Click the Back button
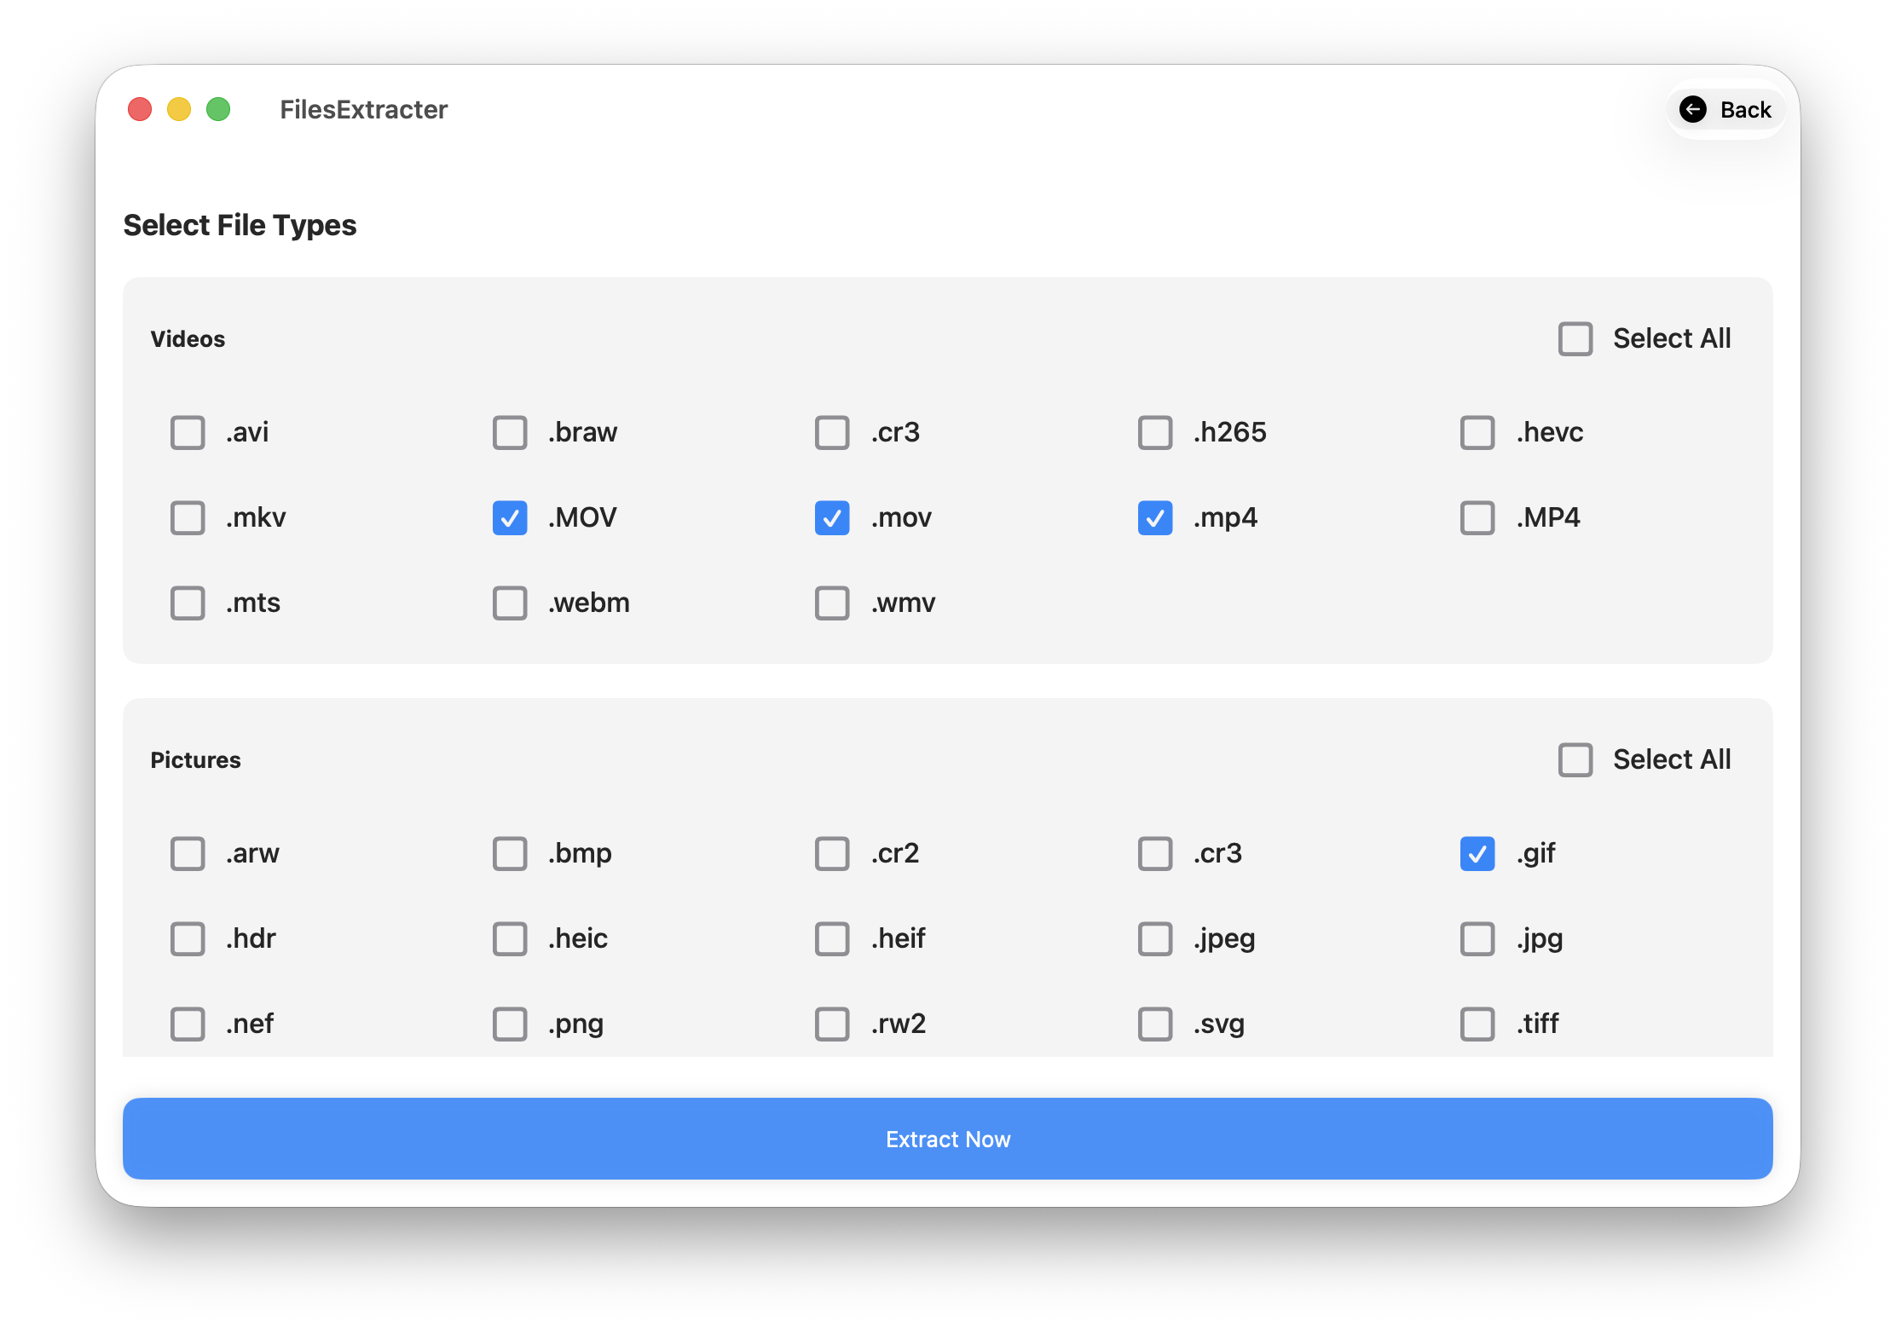Screen dimensions: 1896x1333 tap(1725, 109)
